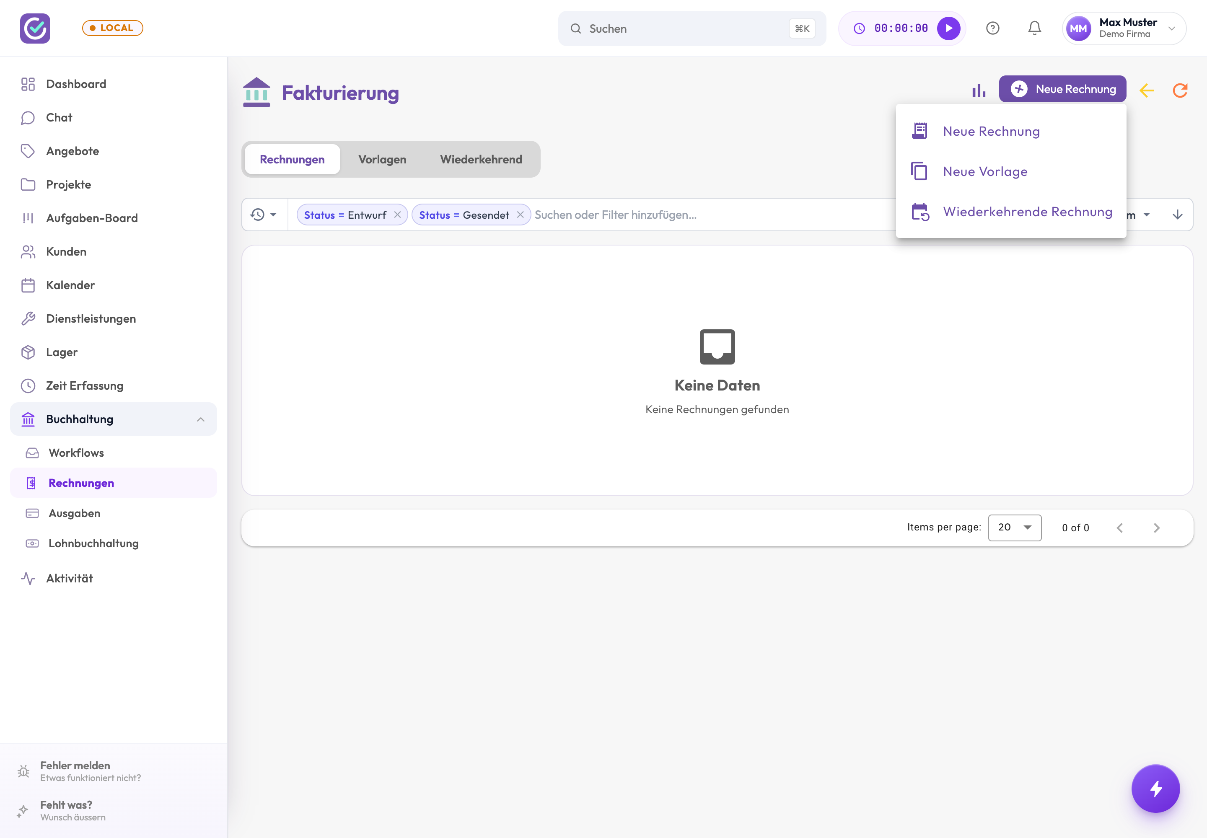Start the timer with the play button

[x=948, y=28]
